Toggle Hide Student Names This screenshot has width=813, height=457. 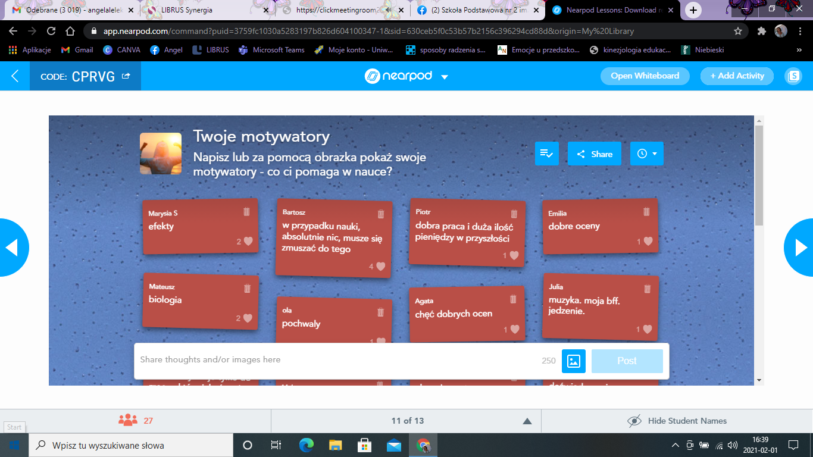pyautogui.click(x=677, y=421)
